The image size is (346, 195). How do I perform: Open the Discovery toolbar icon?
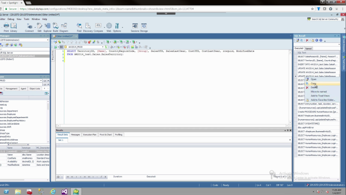pos(88,28)
